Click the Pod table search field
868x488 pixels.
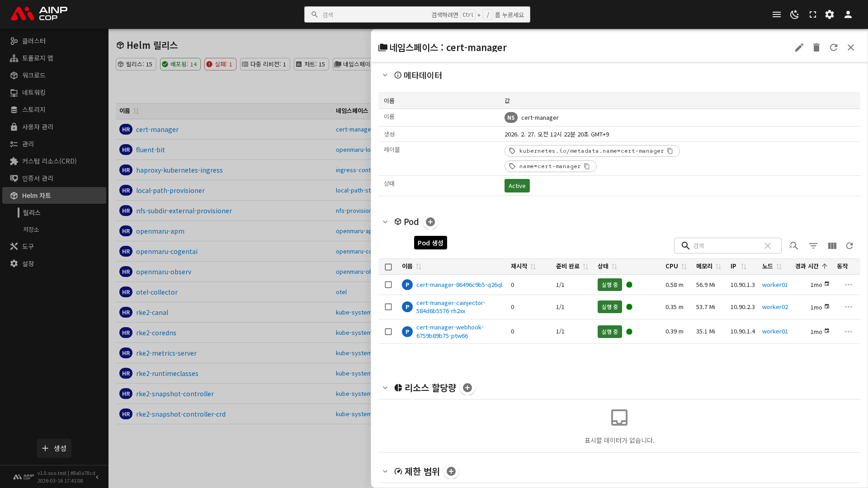(x=726, y=246)
